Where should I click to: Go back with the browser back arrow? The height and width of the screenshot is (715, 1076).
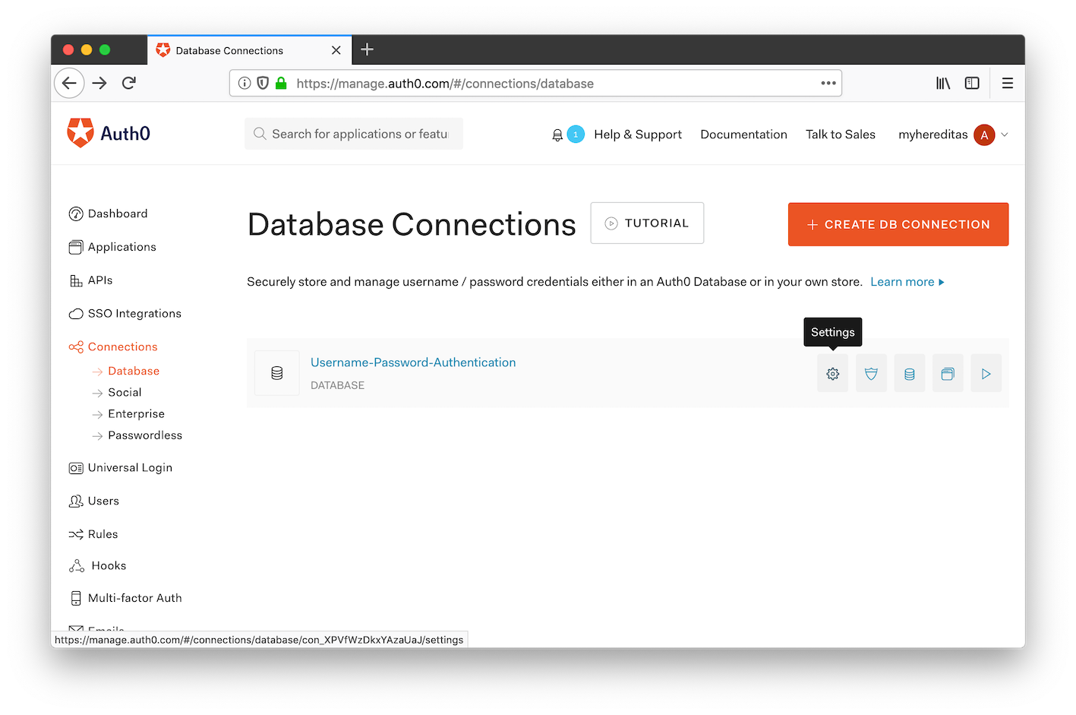[x=69, y=83]
